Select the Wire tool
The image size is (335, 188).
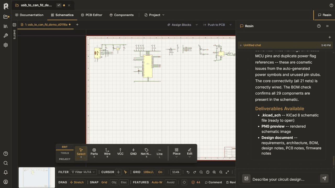(107, 153)
